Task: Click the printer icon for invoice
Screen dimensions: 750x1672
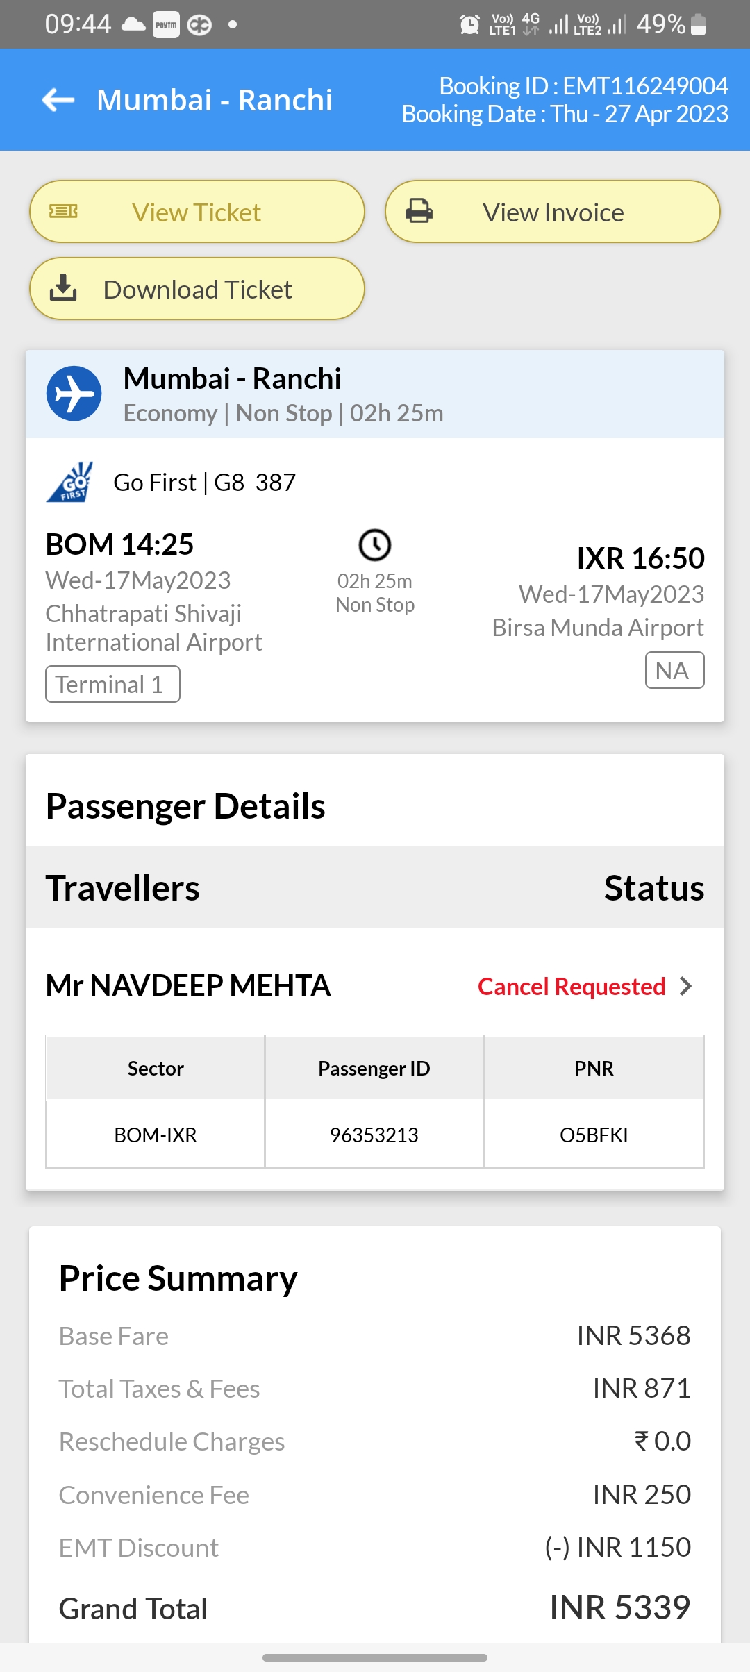Action: (419, 211)
